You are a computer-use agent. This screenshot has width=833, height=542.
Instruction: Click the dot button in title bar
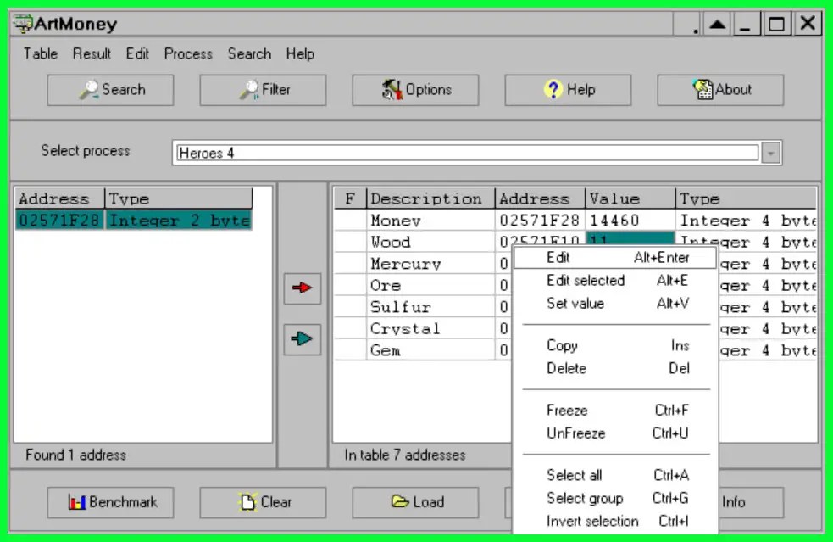pos(688,24)
